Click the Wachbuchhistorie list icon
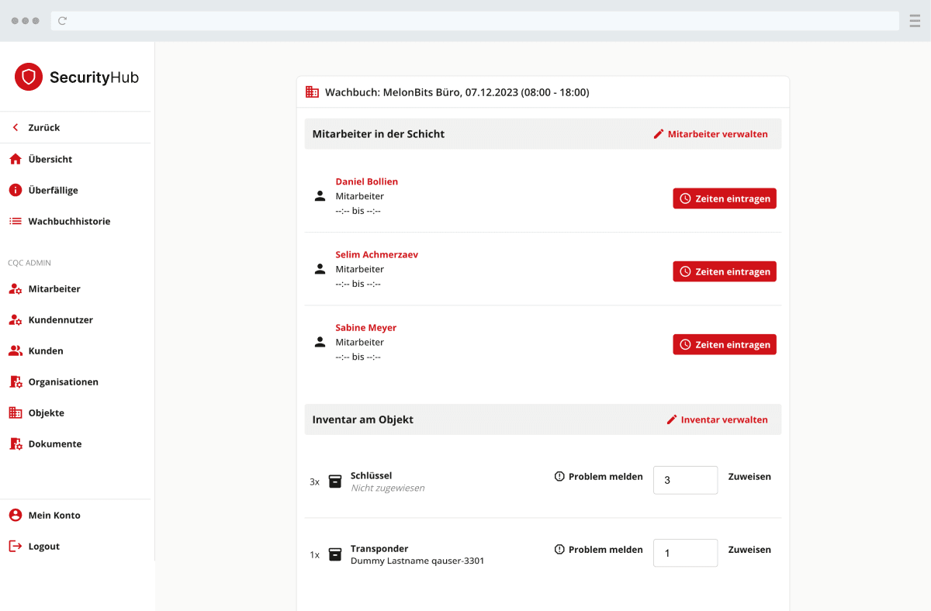The width and height of the screenshot is (931, 611). tap(16, 221)
